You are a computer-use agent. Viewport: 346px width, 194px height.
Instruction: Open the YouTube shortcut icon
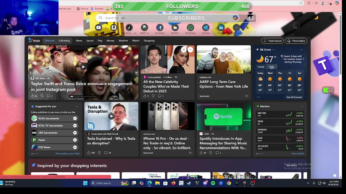(x=98, y=27)
